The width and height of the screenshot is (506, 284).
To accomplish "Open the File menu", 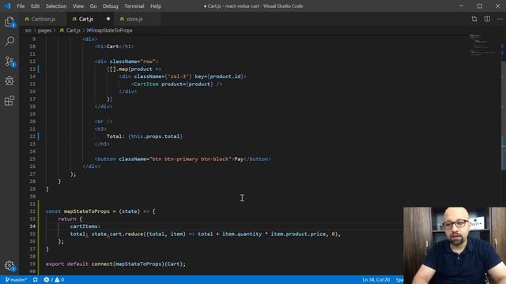I will pyautogui.click(x=21, y=6).
